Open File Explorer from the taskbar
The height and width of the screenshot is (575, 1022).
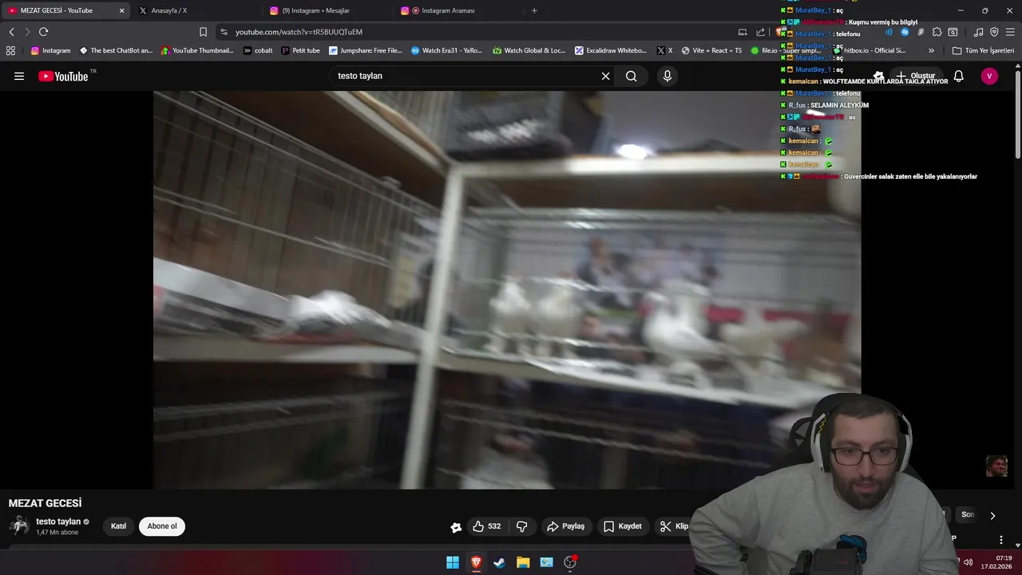(523, 562)
